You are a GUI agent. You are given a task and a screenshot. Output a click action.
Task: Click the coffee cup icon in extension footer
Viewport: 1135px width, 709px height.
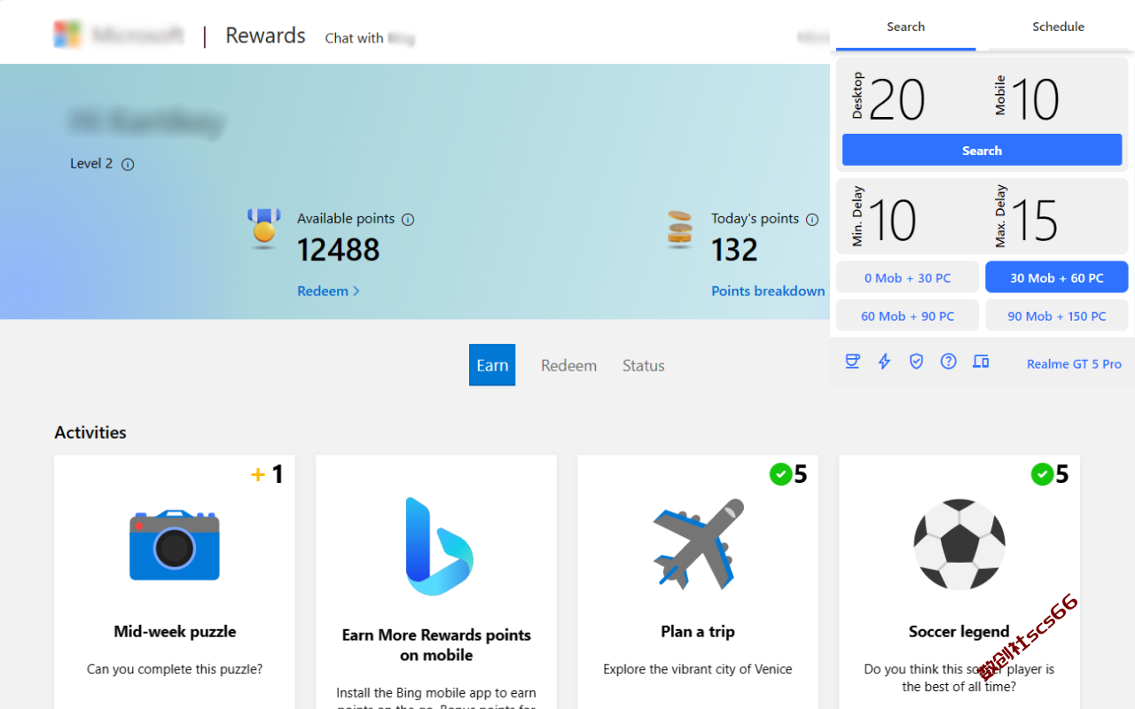852,361
